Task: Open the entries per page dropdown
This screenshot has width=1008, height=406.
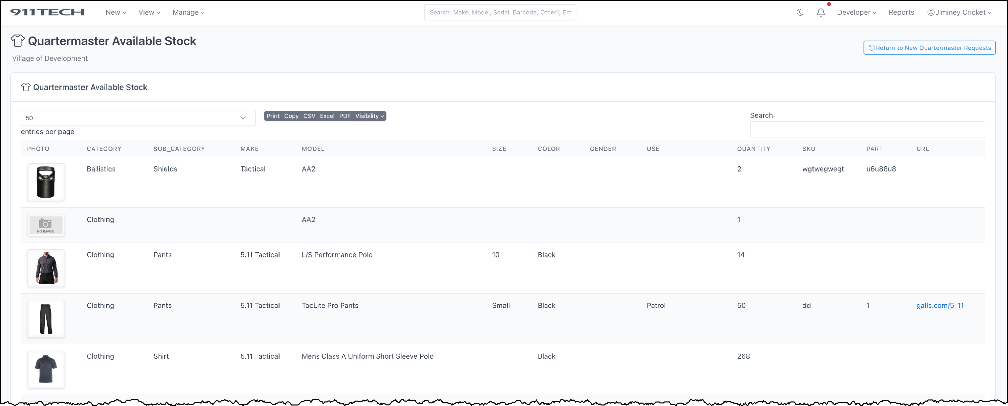Action: click(138, 118)
